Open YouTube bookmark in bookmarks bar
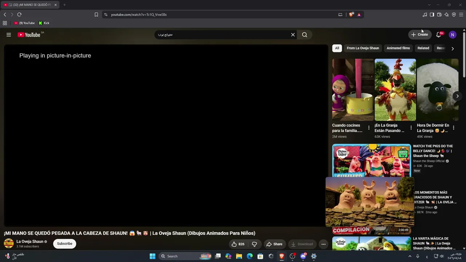 24,23
